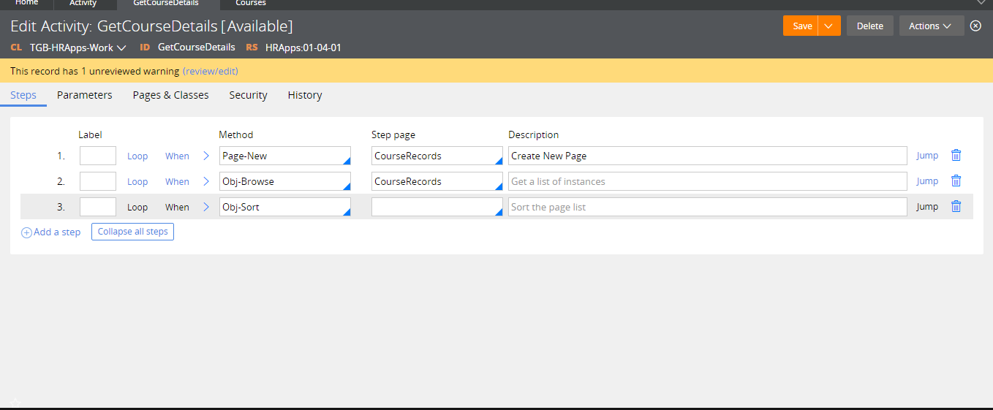Click the Step page field for Obj-Sort
993x410 pixels.
(436, 207)
